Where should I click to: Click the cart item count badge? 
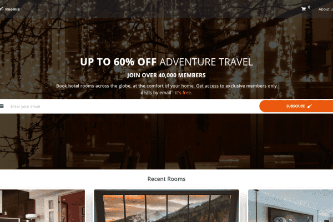[309, 7]
